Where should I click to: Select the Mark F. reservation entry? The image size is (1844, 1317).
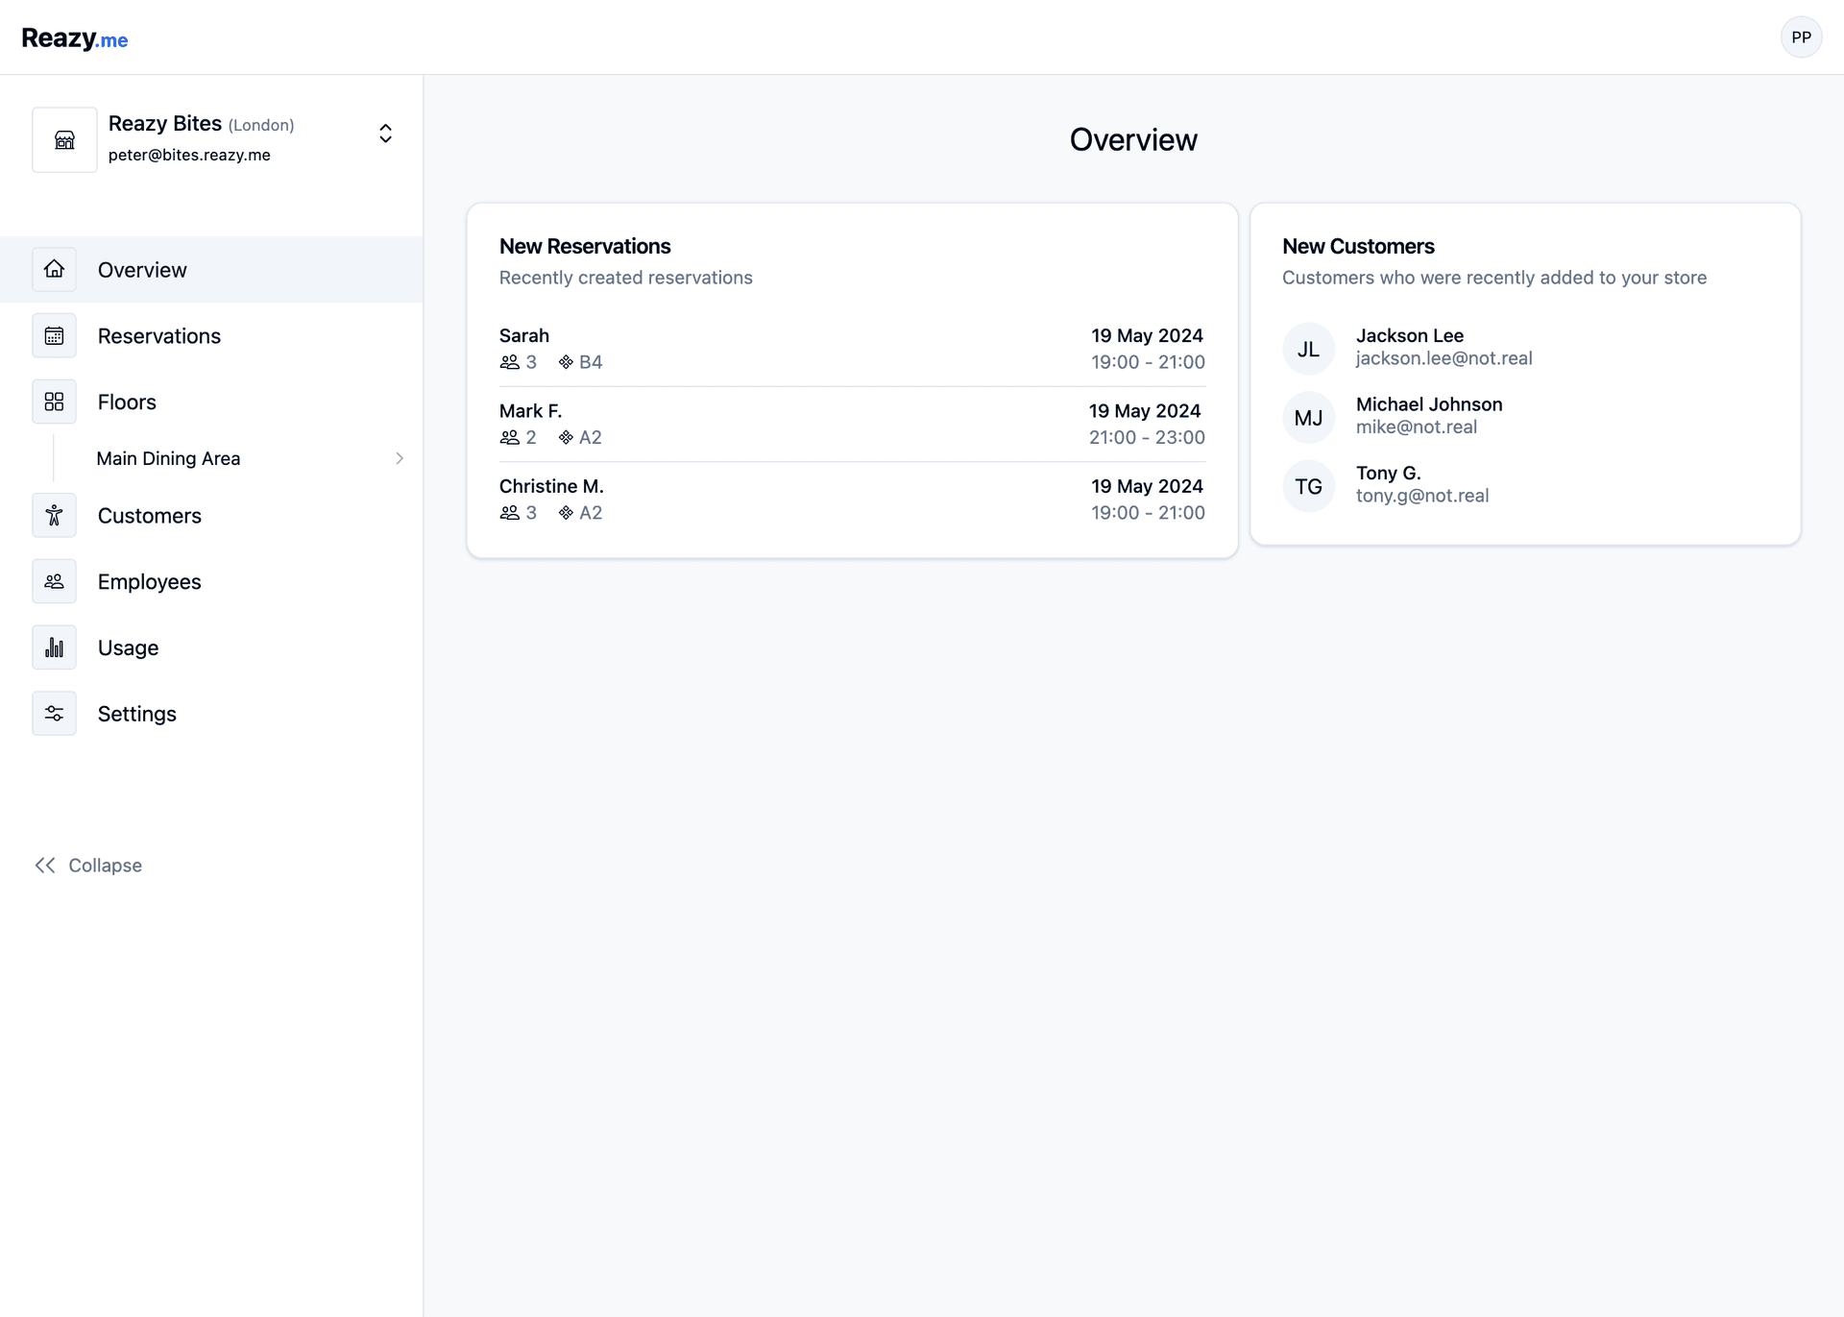(x=851, y=425)
